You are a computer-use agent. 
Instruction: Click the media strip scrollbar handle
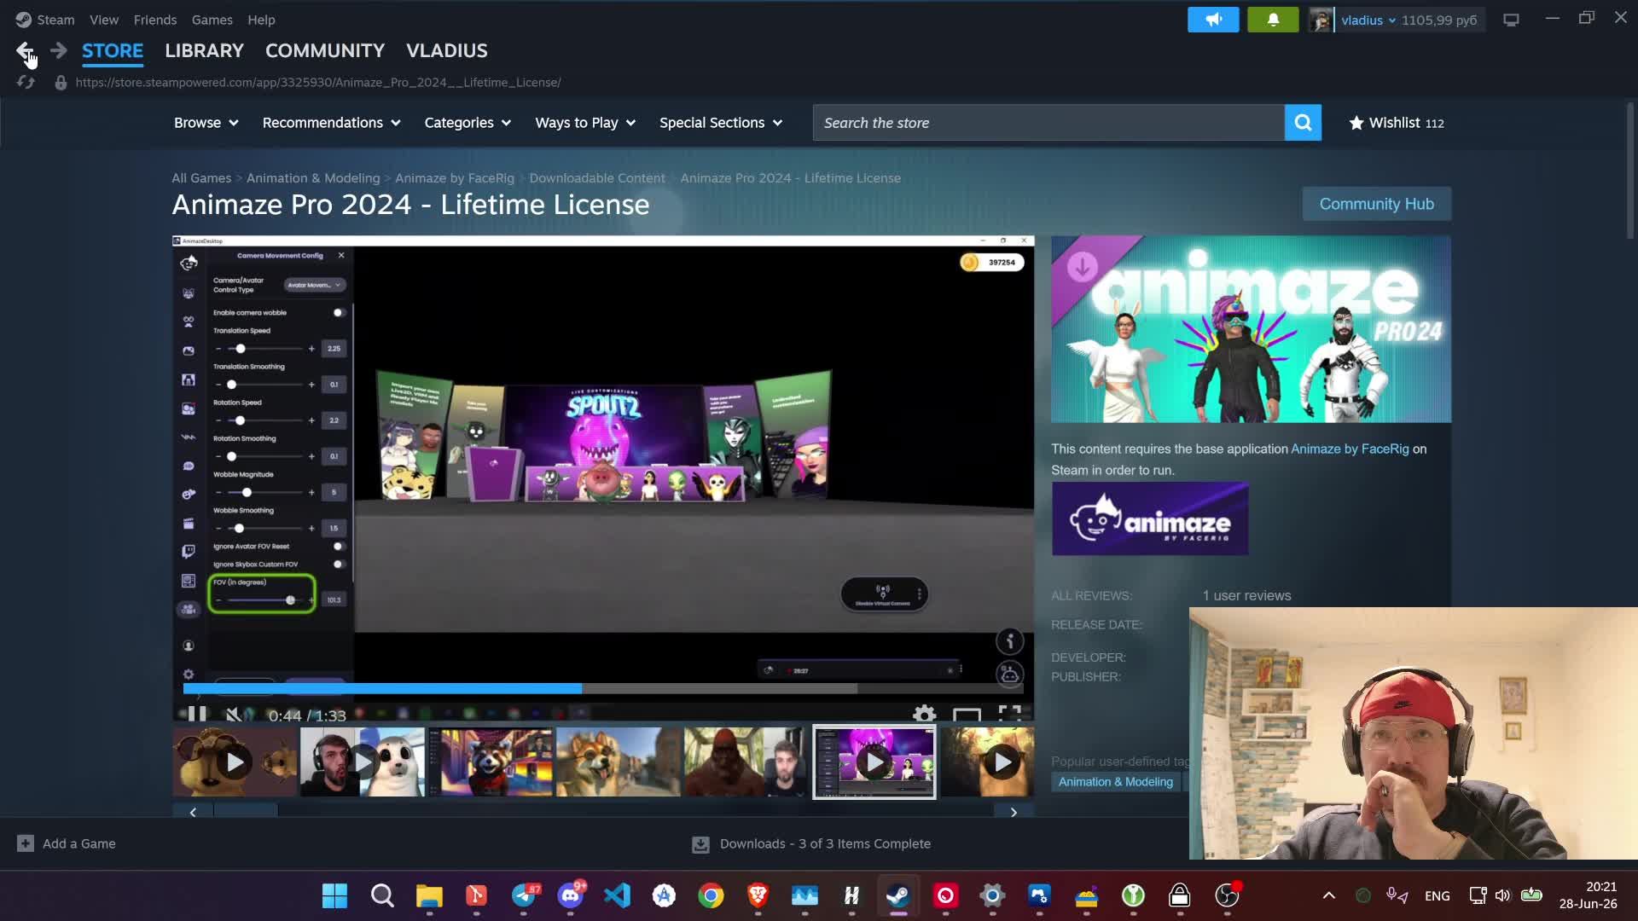[x=246, y=812]
